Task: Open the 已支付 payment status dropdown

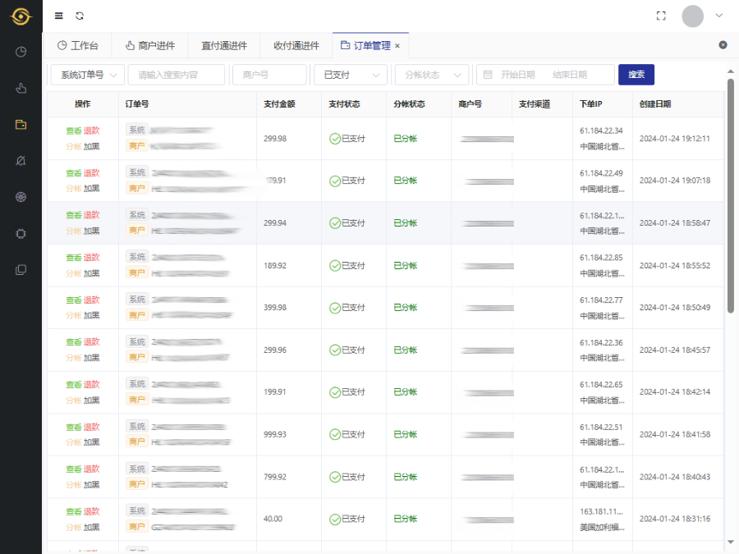Action: point(351,75)
